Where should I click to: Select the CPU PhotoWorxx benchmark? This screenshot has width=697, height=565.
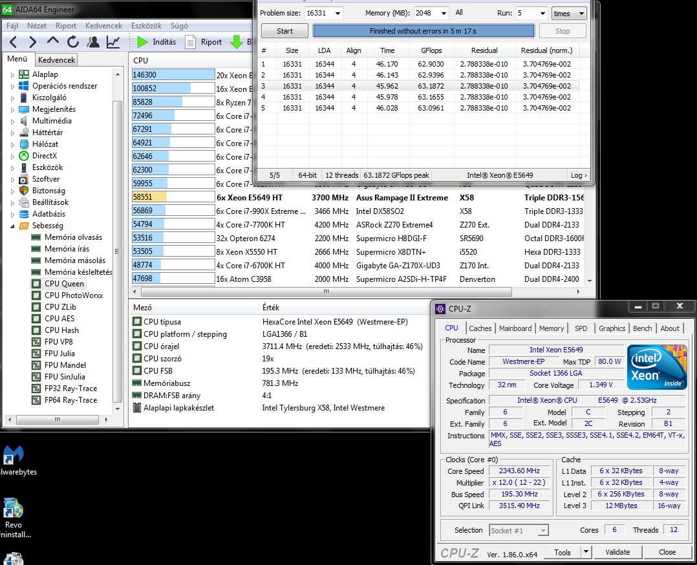click(74, 295)
